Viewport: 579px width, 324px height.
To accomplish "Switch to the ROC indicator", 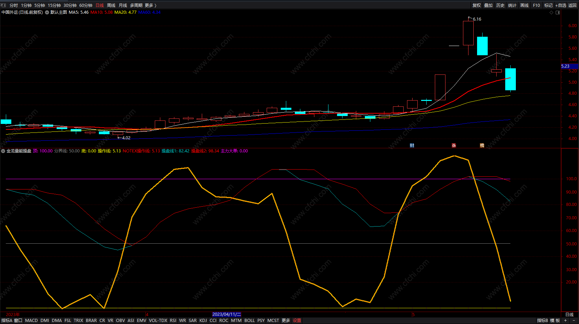I will click(224, 321).
